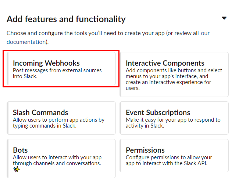239x184 pixels.
Task: Click left accent bar of Event Subscriptions card
Action: (x=121, y=118)
